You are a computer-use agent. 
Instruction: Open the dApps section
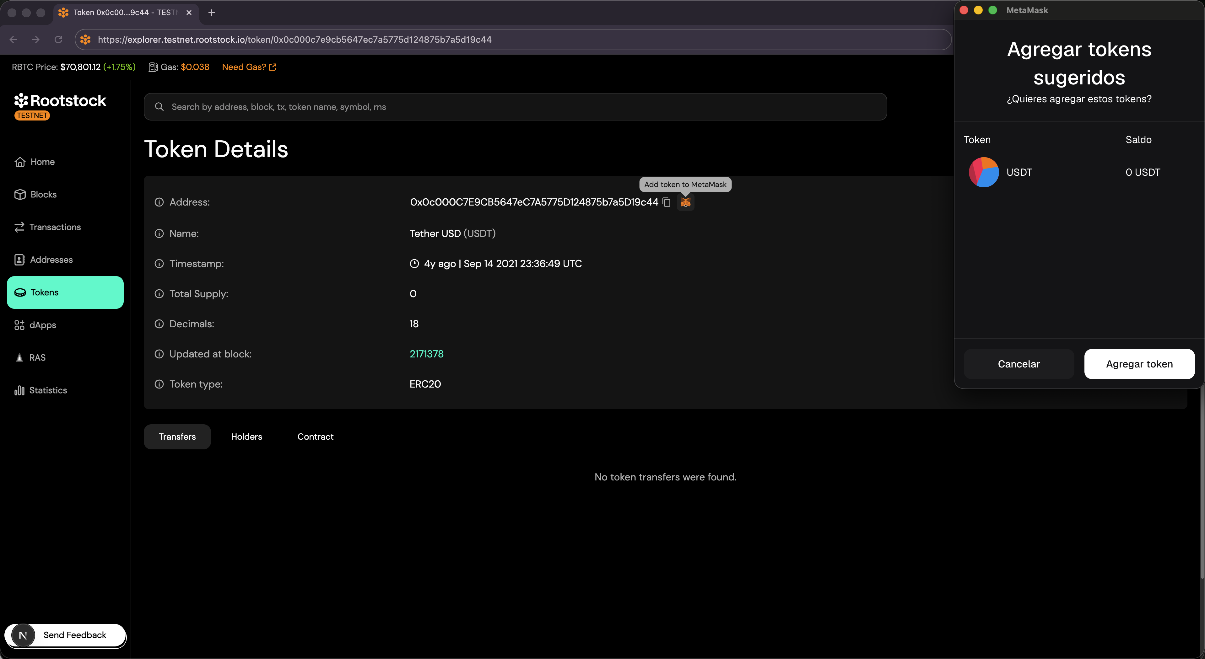43,324
